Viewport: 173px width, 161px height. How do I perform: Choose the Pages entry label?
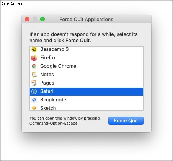pos(47,83)
